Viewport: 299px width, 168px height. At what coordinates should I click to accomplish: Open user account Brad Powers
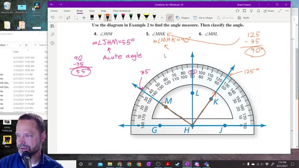point(244,5)
